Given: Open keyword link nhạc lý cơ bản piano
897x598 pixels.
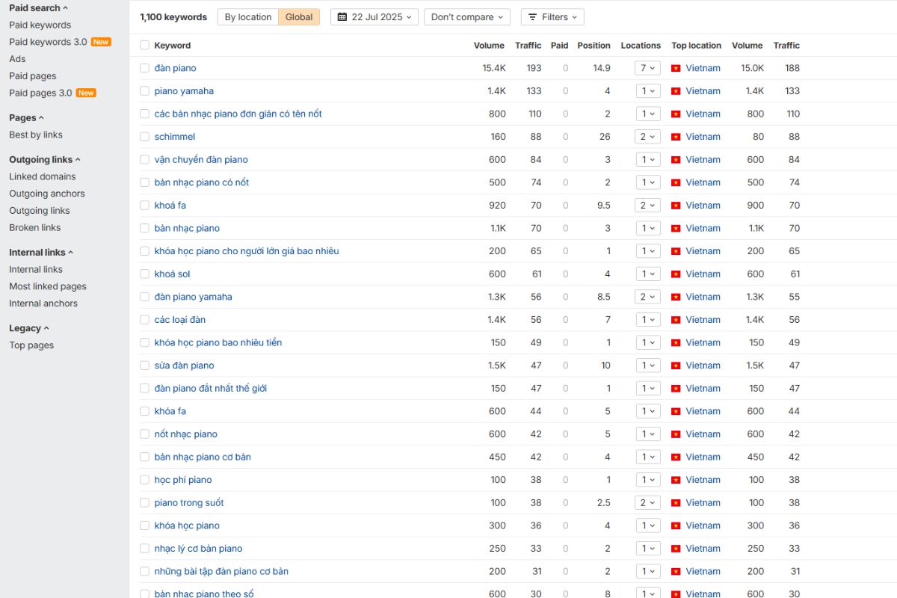Looking at the screenshot, I should 198,549.
